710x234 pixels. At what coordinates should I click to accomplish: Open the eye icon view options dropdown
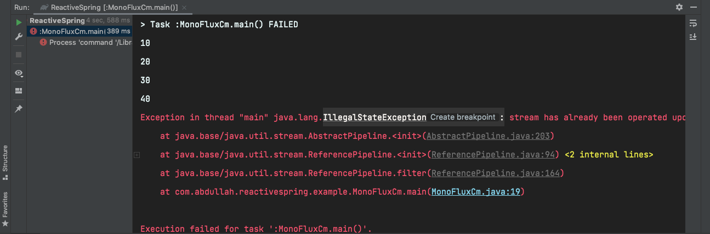19,73
